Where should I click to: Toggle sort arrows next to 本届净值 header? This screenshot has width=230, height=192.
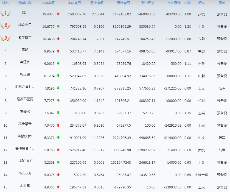[58, 3]
